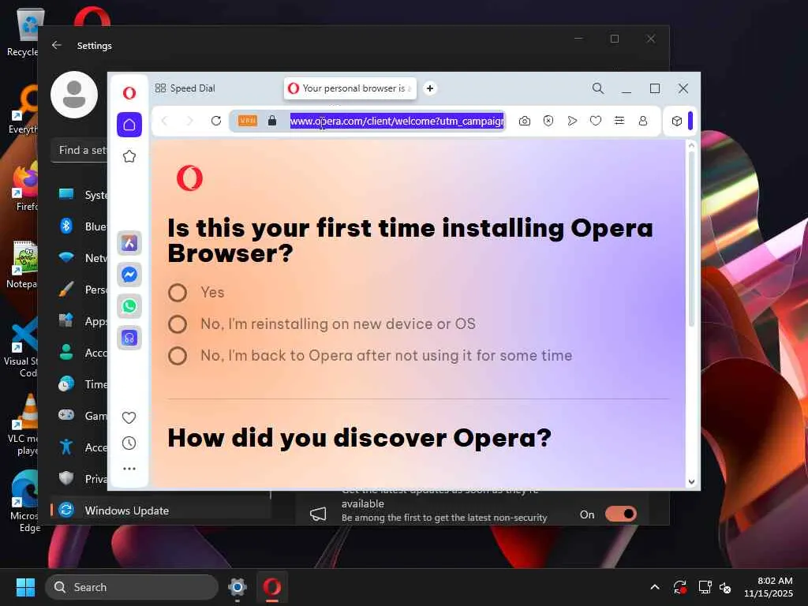Image resolution: width=808 pixels, height=606 pixels.
Task: Open System category in Settings window
Action: pos(82,195)
